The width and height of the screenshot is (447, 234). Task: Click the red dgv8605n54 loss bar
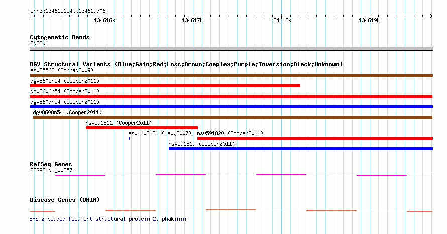(x=165, y=86)
